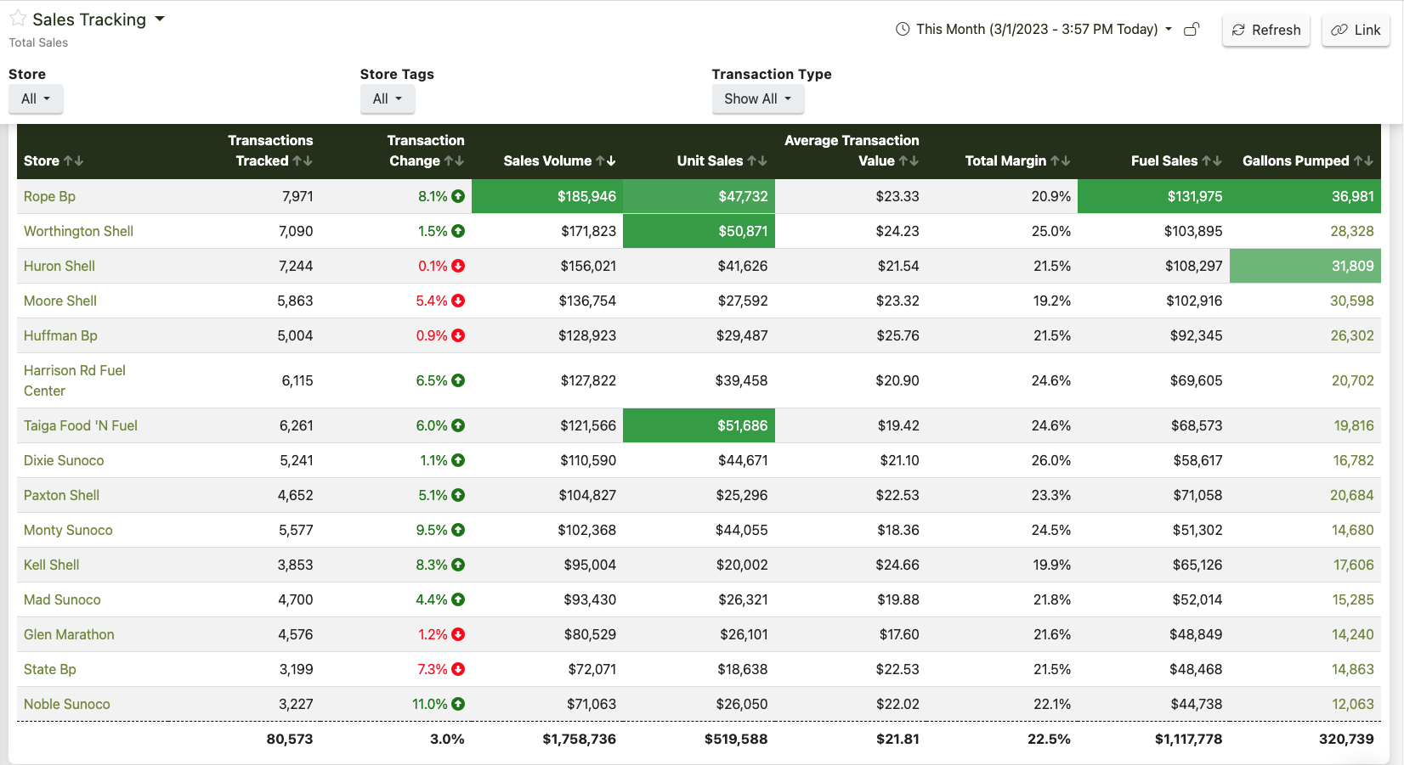
Task: Click the favorite star icon beside Sales Tracking
Action: [18, 19]
